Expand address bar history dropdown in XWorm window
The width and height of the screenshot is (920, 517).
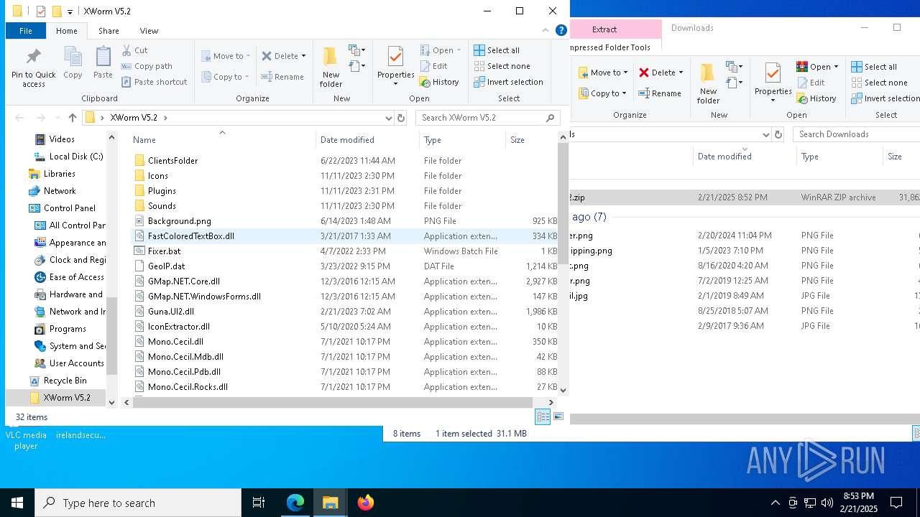pyautogui.click(x=388, y=118)
